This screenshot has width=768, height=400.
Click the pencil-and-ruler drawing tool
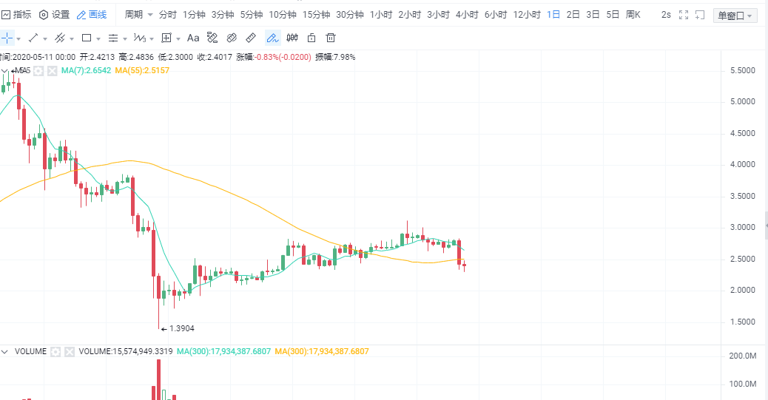tap(212, 38)
